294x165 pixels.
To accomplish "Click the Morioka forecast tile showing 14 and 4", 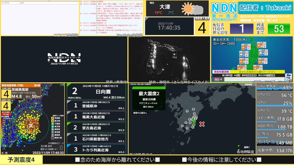I will click(263, 52).
